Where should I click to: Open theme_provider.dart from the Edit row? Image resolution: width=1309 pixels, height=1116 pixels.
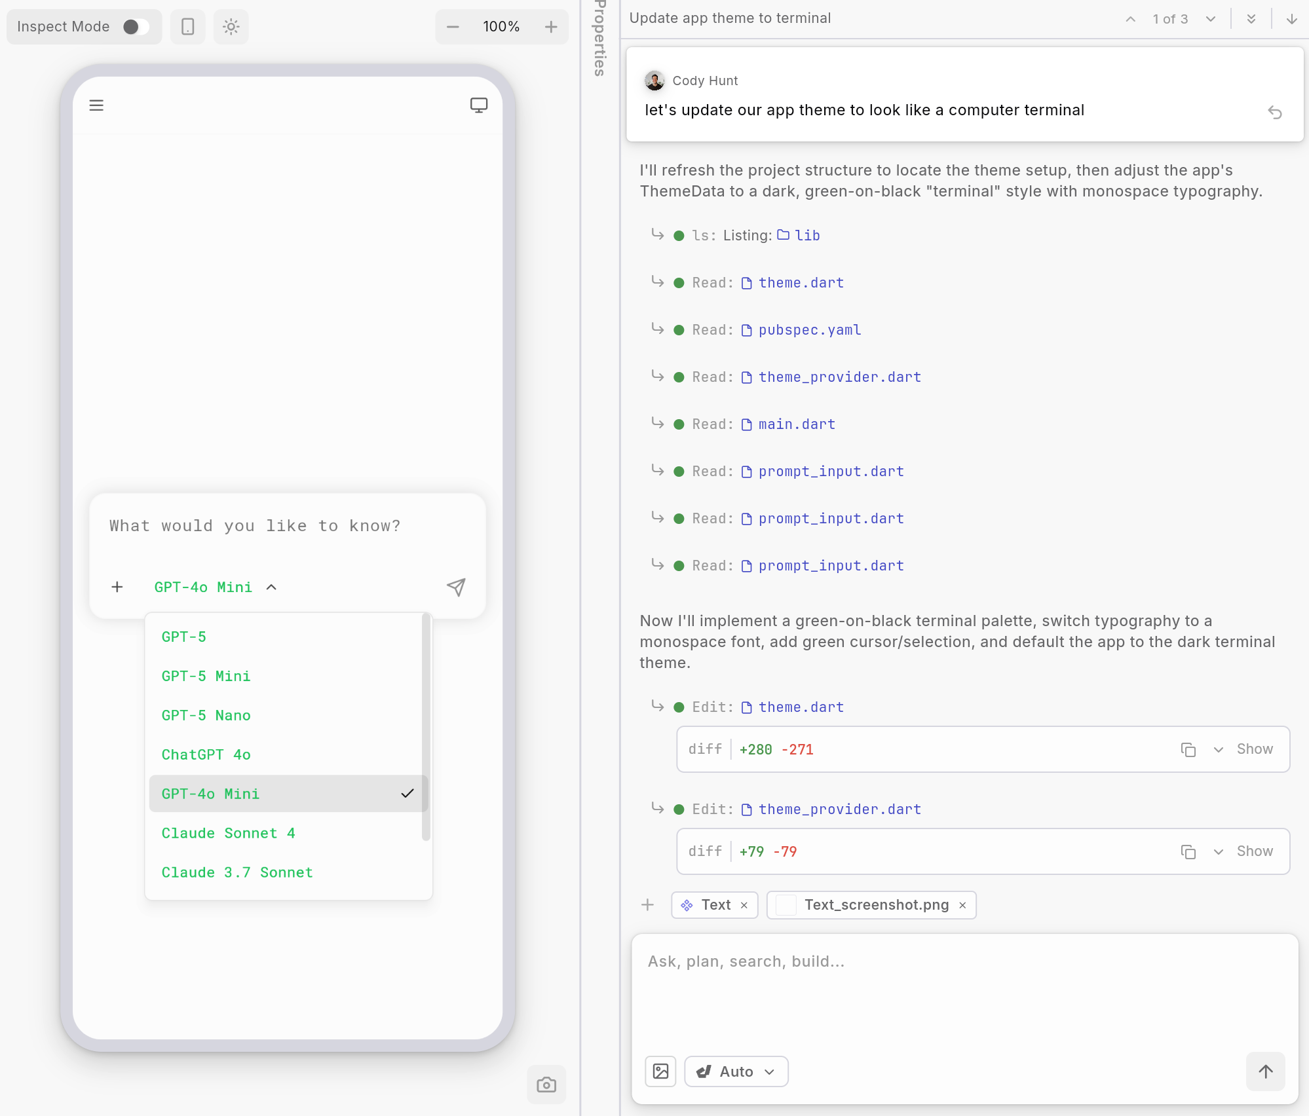point(831,809)
